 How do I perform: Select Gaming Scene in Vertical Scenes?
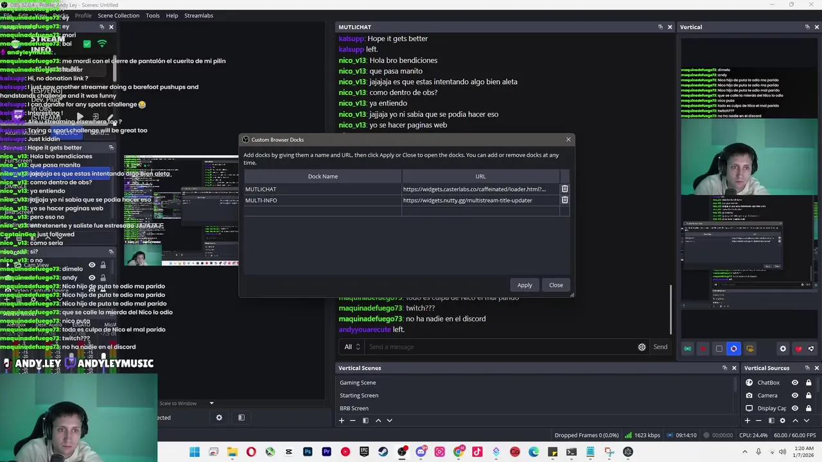pyautogui.click(x=536, y=382)
